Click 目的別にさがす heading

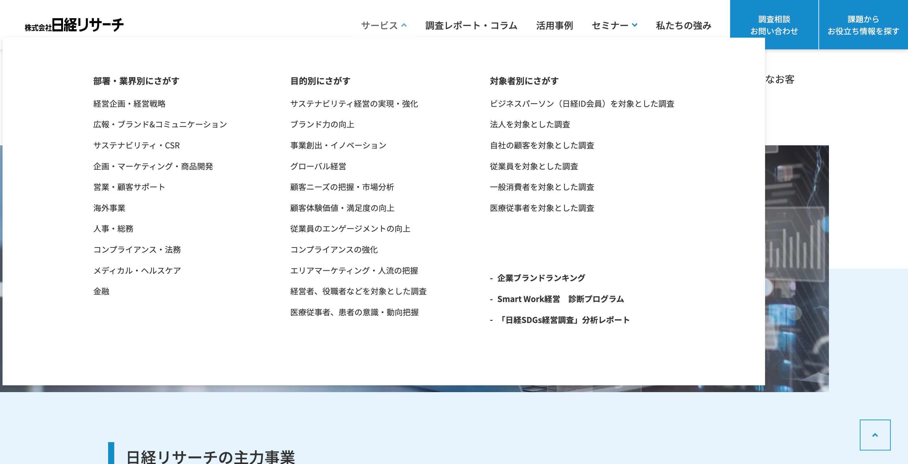tap(320, 81)
